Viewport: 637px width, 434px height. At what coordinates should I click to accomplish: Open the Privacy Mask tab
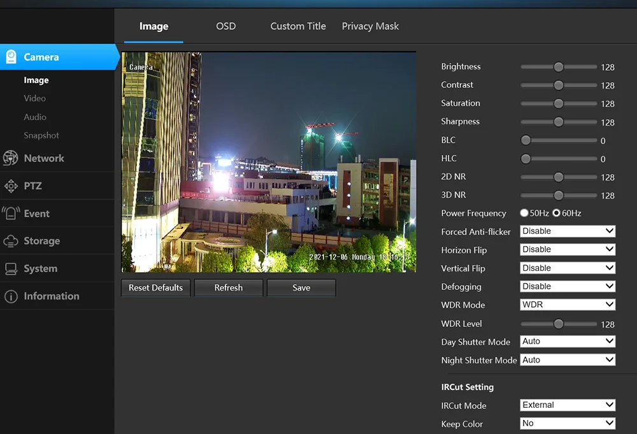(x=370, y=26)
